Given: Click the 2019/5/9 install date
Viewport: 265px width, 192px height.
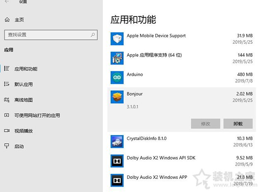Looking at the screenshot, I should (244, 164).
